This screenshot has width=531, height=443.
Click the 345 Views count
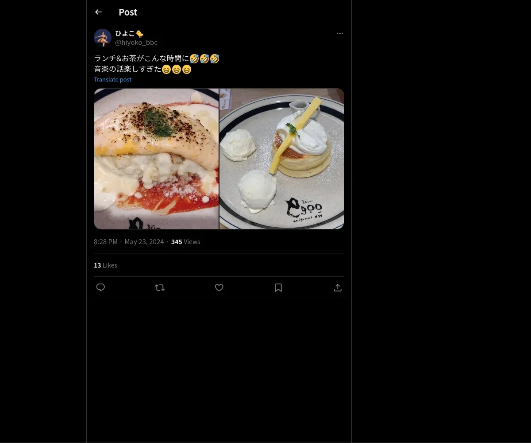186,241
